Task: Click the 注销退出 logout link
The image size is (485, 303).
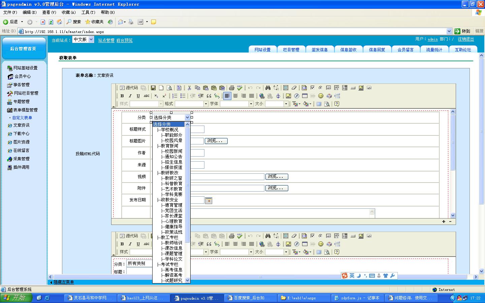Action: pos(466,39)
